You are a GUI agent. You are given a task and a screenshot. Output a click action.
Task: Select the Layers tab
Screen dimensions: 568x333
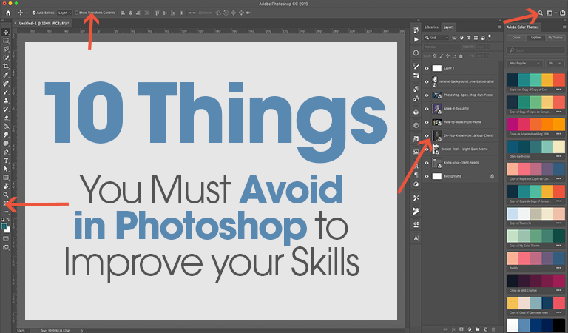[x=448, y=27]
